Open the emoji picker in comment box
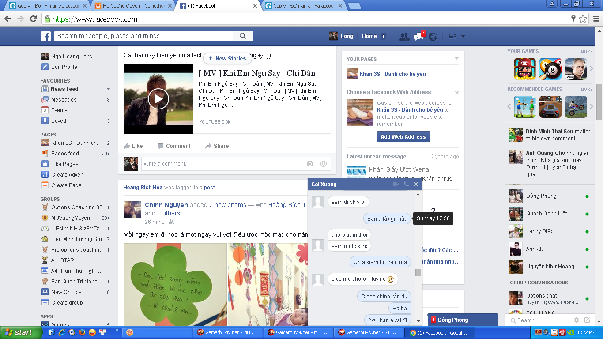Image resolution: width=603 pixels, height=339 pixels. tap(323, 164)
